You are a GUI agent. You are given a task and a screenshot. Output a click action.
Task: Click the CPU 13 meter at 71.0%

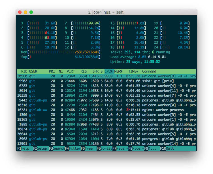(128, 23)
